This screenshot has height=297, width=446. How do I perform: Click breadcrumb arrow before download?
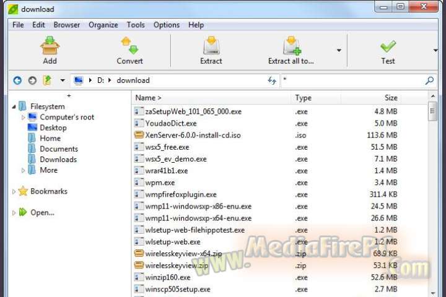[x=110, y=80]
